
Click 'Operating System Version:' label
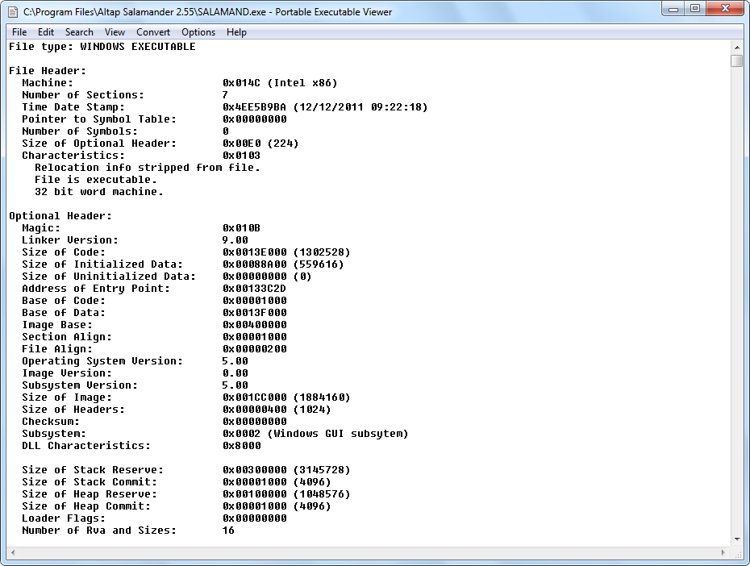coord(102,361)
